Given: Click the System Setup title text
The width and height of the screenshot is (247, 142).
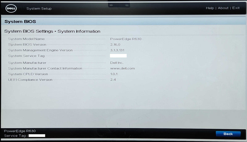Looking at the screenshot, I should tap(39, 9).
